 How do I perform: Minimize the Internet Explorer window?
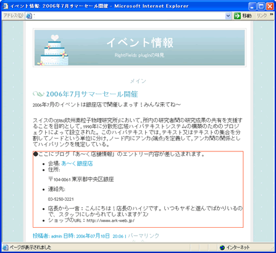[253, 6]
